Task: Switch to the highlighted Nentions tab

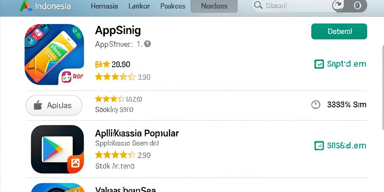Action: coord(214,6)
